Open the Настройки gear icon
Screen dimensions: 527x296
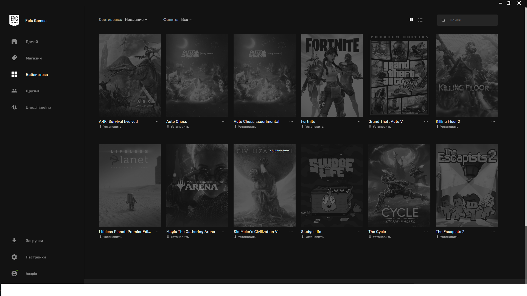[x=14, y=257]
